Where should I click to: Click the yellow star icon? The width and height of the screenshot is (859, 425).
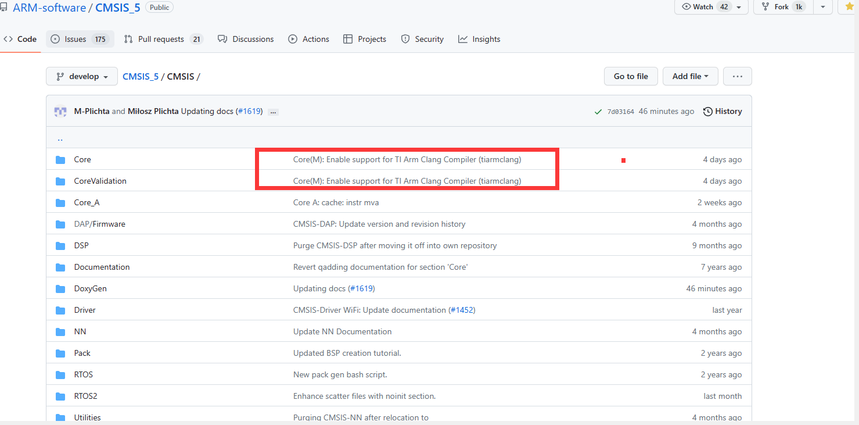(x=850, y=7)
